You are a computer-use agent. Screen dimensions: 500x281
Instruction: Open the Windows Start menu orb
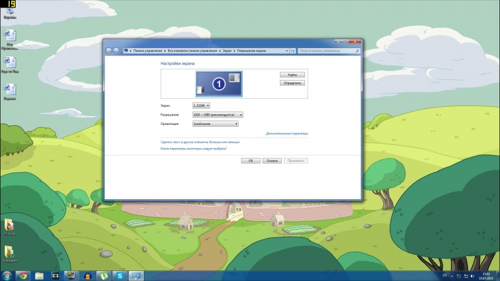(x=6, y=276)
